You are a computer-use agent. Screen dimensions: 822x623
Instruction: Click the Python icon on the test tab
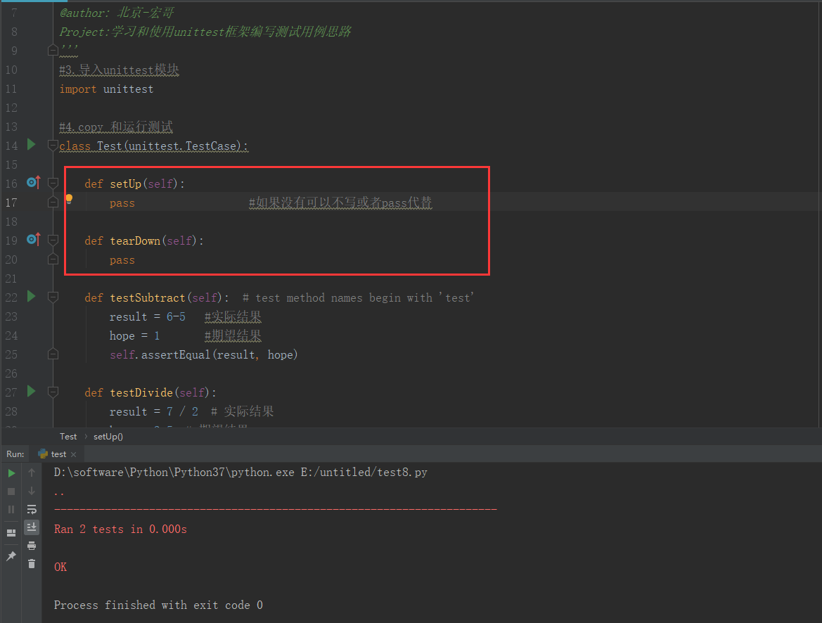pos(43,454)
